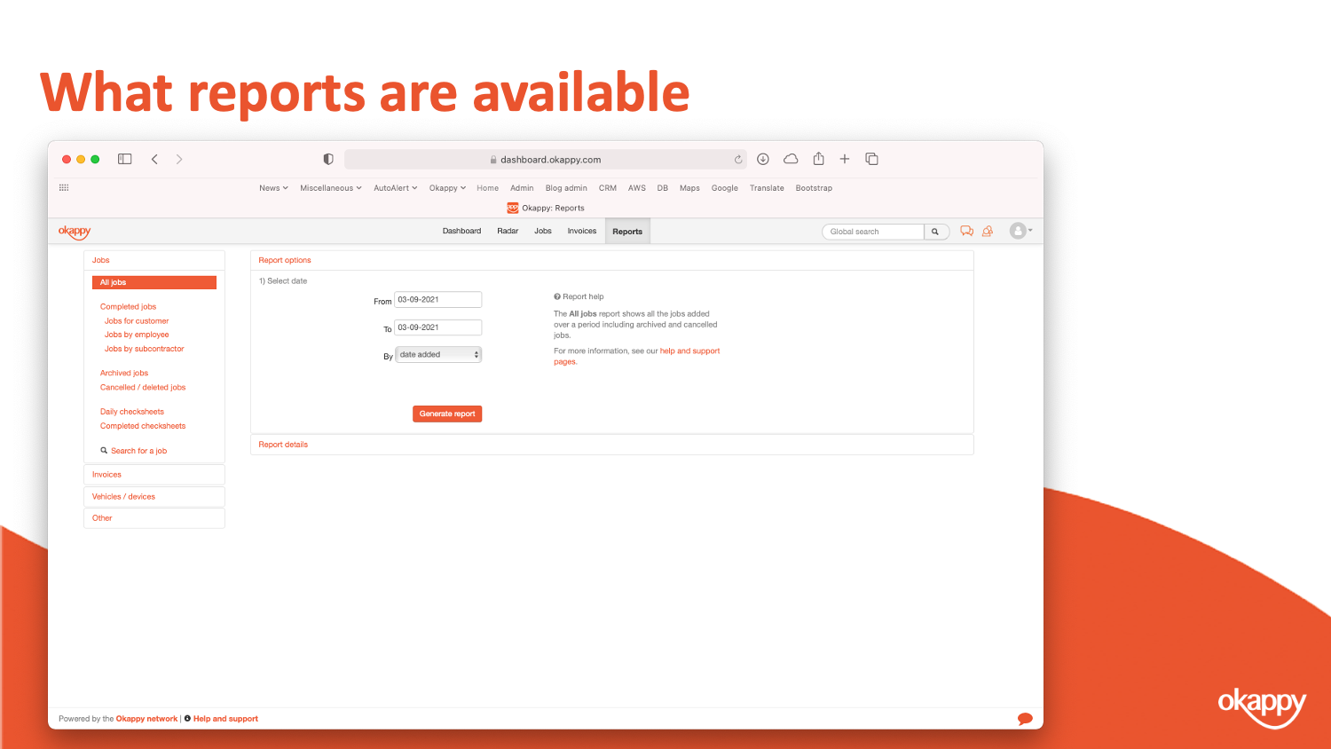Screen dimensions: 1331x749
Task: Open the CRM bookmark
Action: (x=608, y=188)
